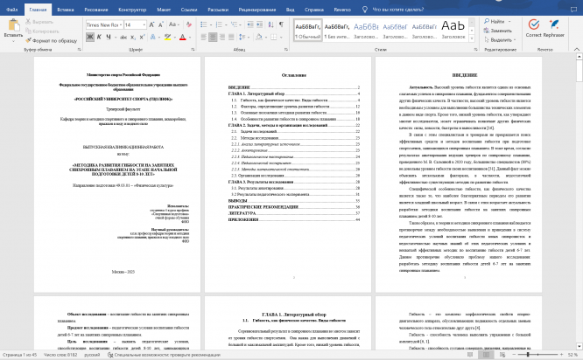The width and height of the screenshot is (583, 360).
Task: Open the Styles pane launcher
Action: pos(475,49)
